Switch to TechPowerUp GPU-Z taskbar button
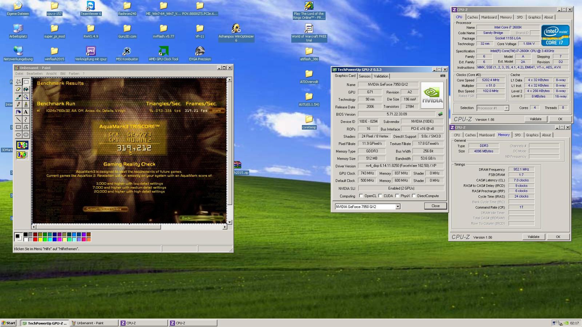 coord(44,323)
